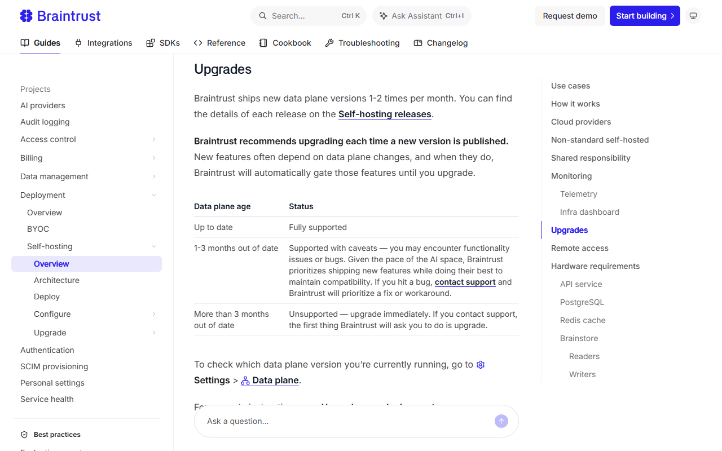This screenshot has height=451, width=722.
Task: Click the Integrations plug icon
Action: [78, 43]
